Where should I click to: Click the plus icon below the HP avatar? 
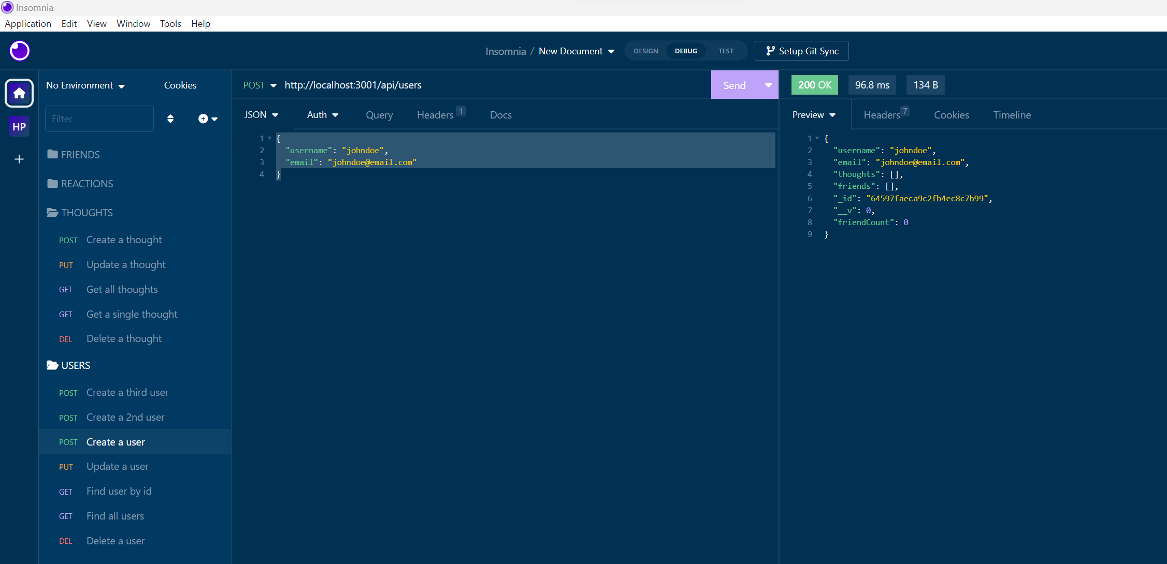click(x=19, y=159)
